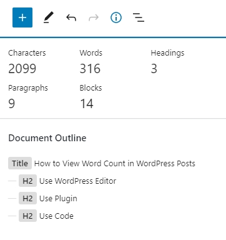Go to heading Use Code

[x=56, y=216]
